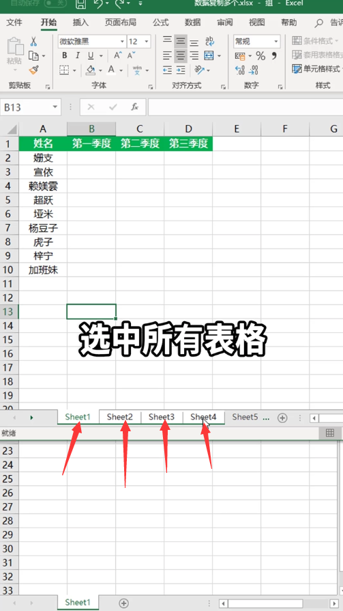This screenshot has width=343, height=611.
Task: Expand the fill color dropdown arrow
Action: [100, 70]
